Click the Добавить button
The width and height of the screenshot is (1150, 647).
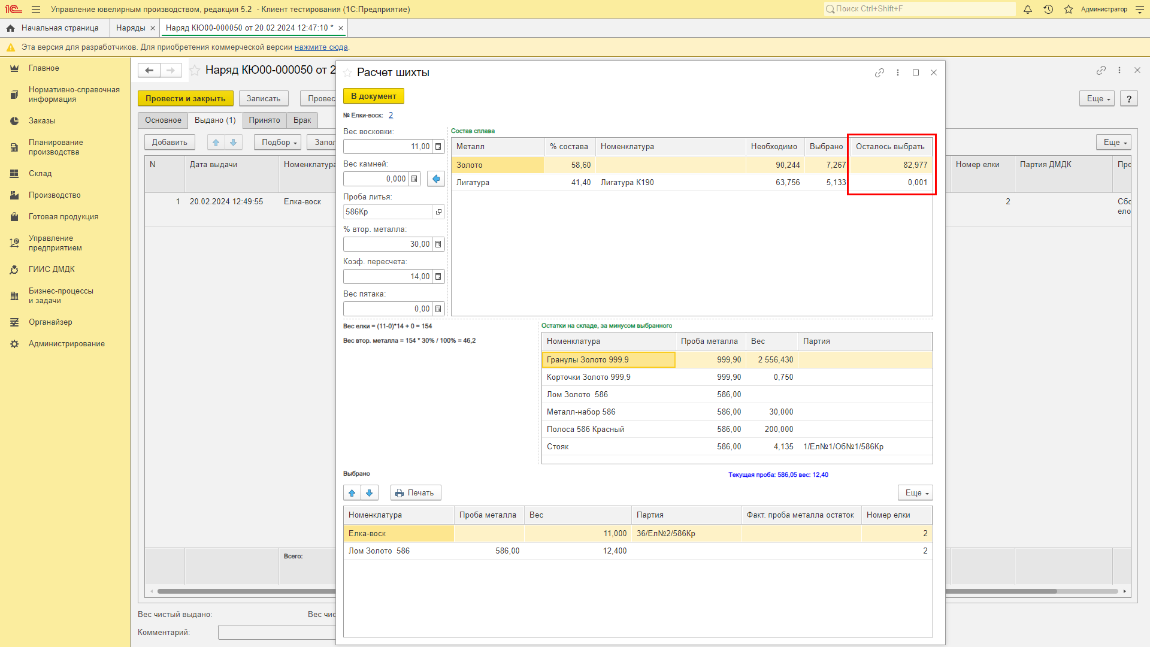coord(170,143)
